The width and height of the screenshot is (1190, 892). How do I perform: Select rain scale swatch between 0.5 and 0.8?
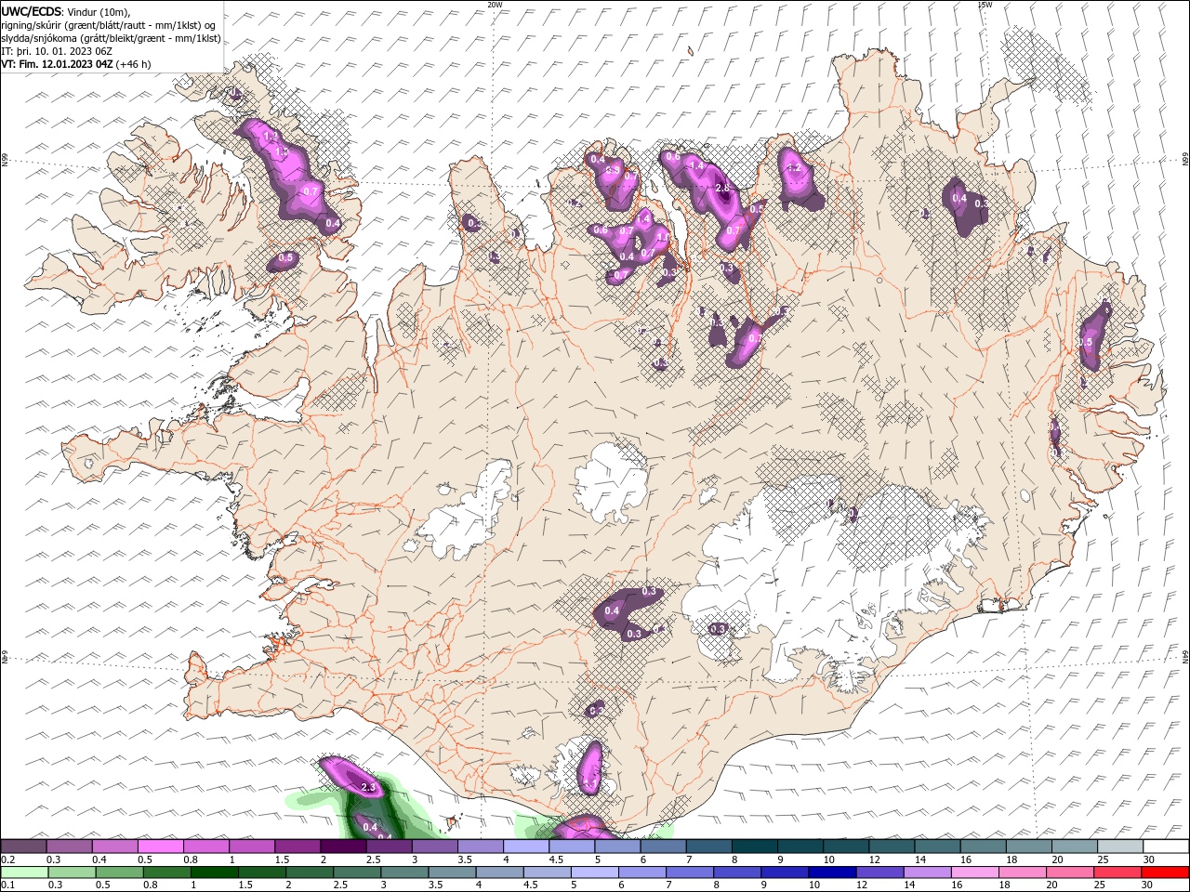[119, 872]
